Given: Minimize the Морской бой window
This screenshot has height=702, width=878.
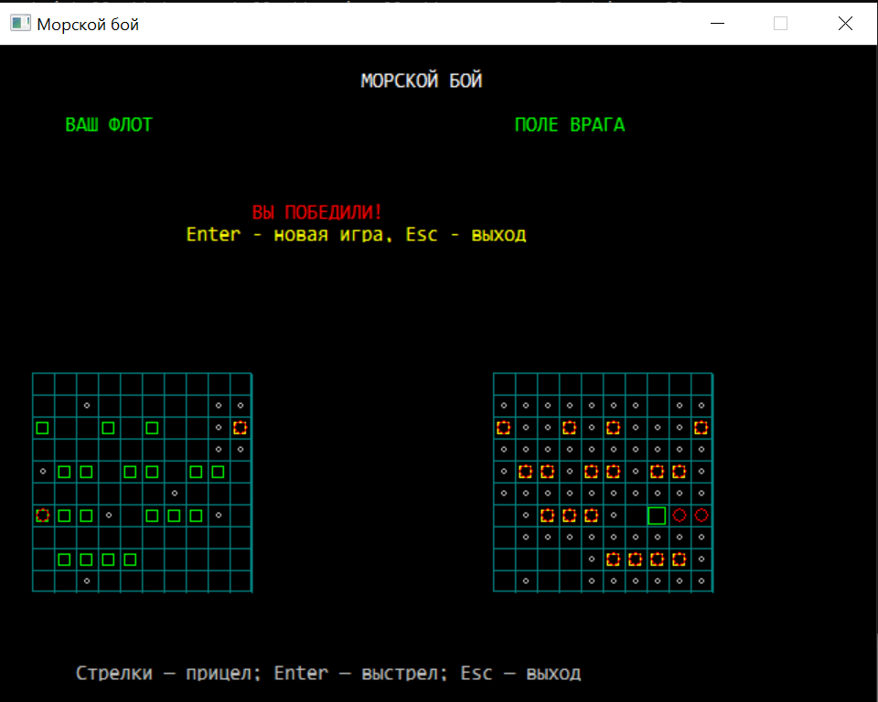Looking at the screenshot, I should coord(717,23).
